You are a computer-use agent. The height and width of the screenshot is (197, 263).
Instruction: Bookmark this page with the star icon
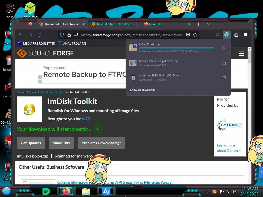[x=195, y=35]
